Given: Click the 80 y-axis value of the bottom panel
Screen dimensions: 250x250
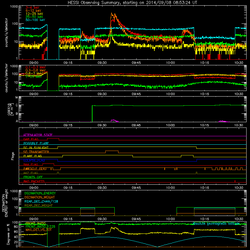Looking at the screenshot, I should click(x=16, y=227).
